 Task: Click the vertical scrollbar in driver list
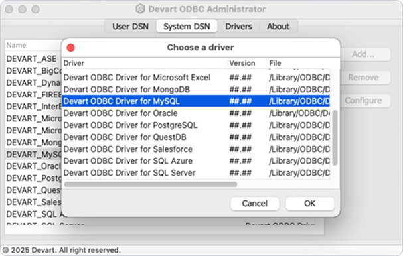[335, 138]
